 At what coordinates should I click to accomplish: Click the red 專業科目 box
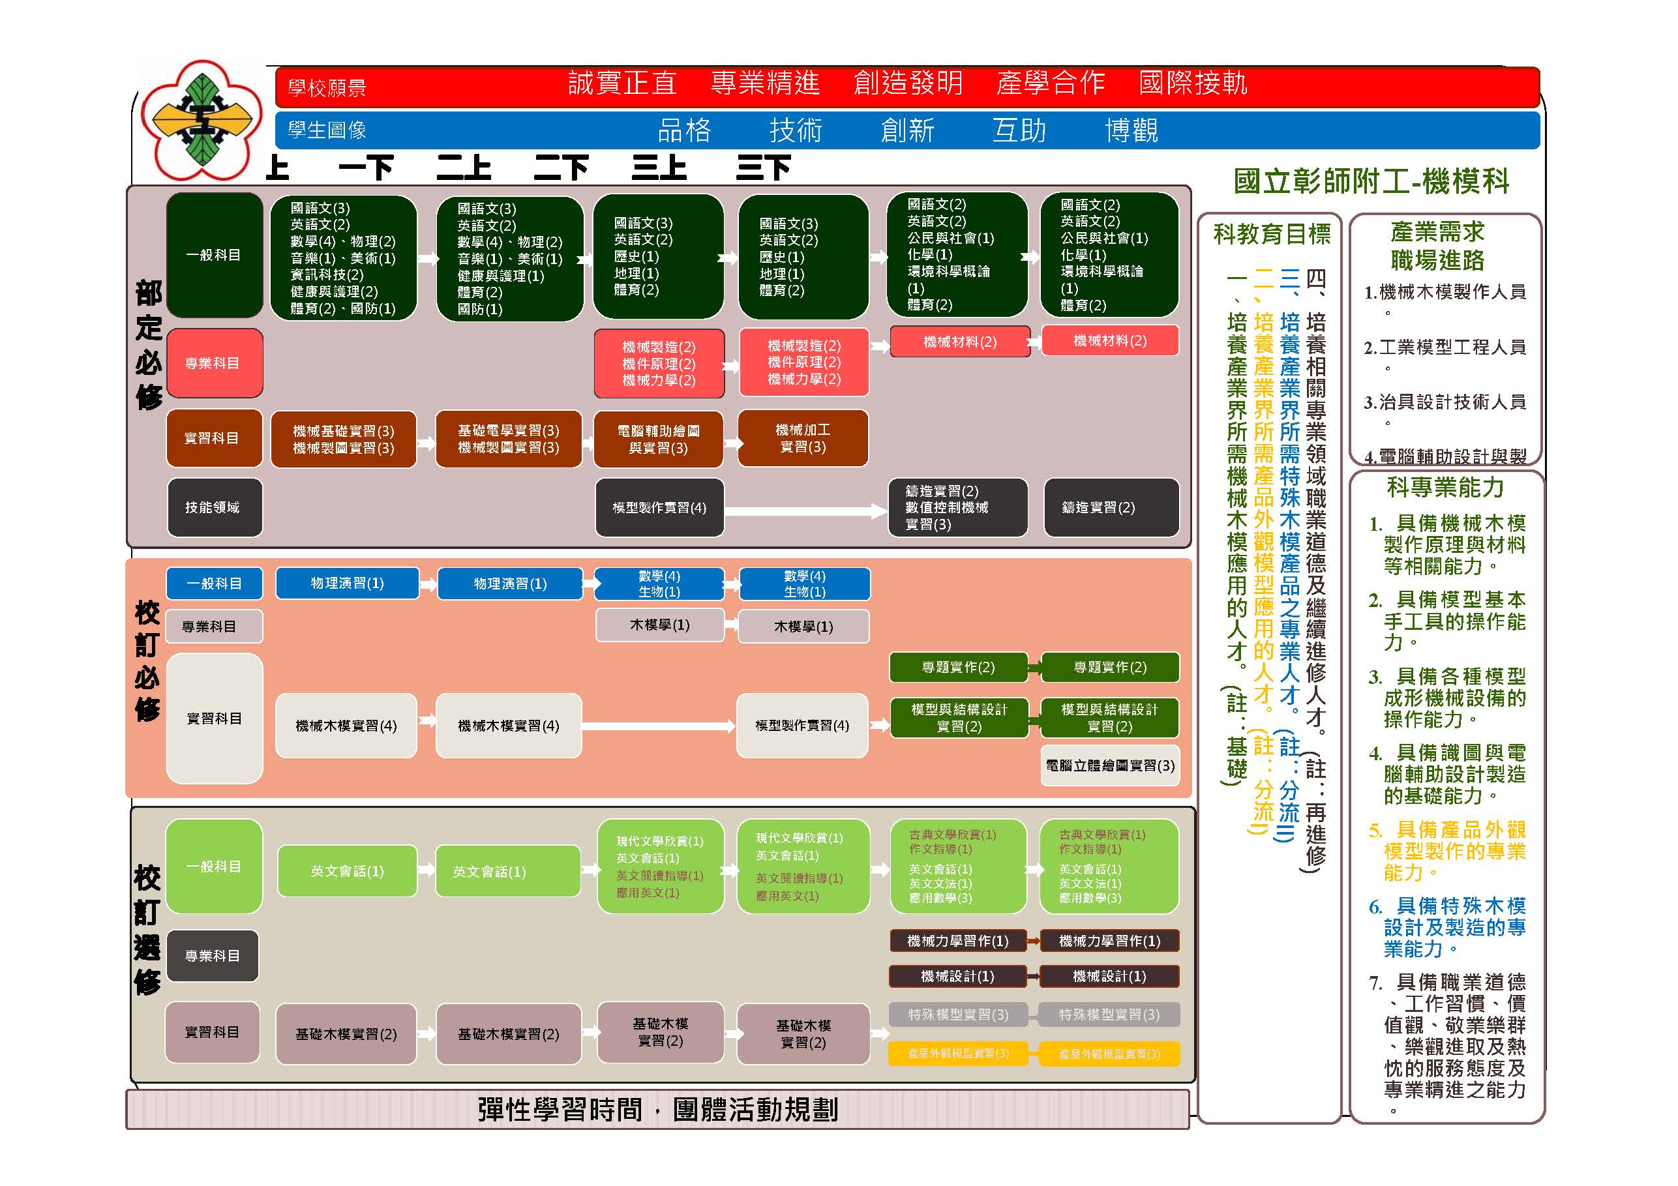coord(214,363)
